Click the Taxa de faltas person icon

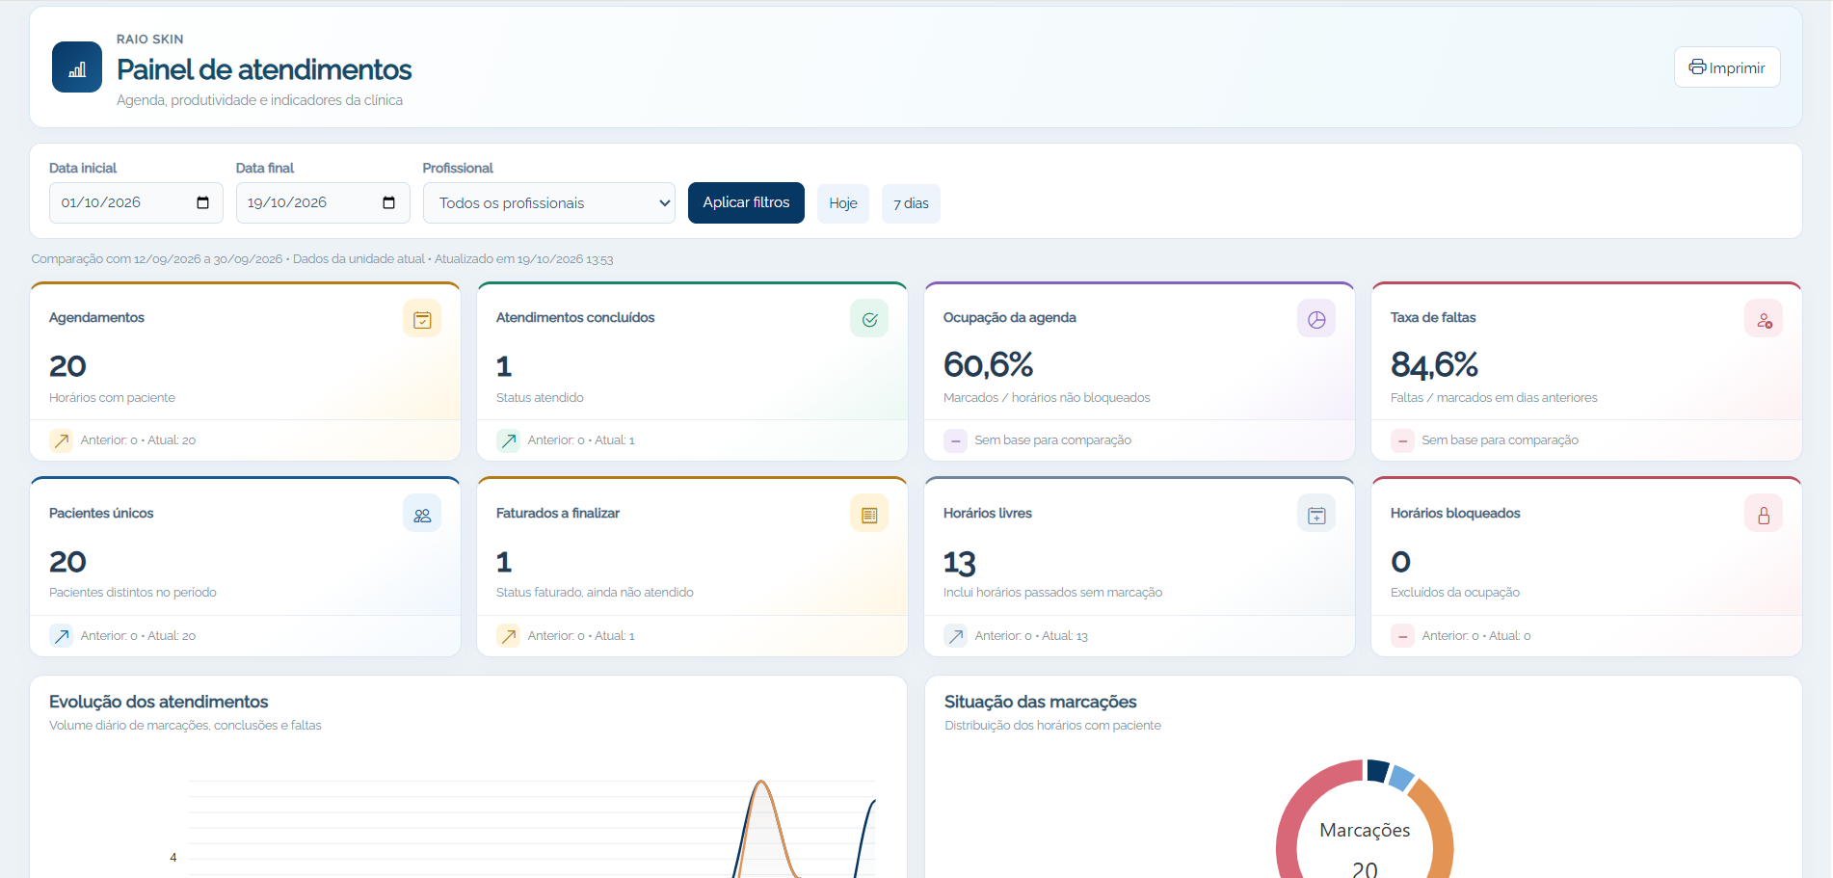point(1764,319)
